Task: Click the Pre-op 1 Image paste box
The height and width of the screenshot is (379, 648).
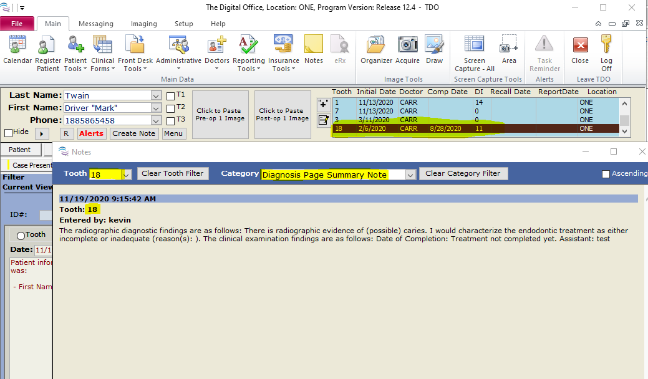Action: click(220, 115)
